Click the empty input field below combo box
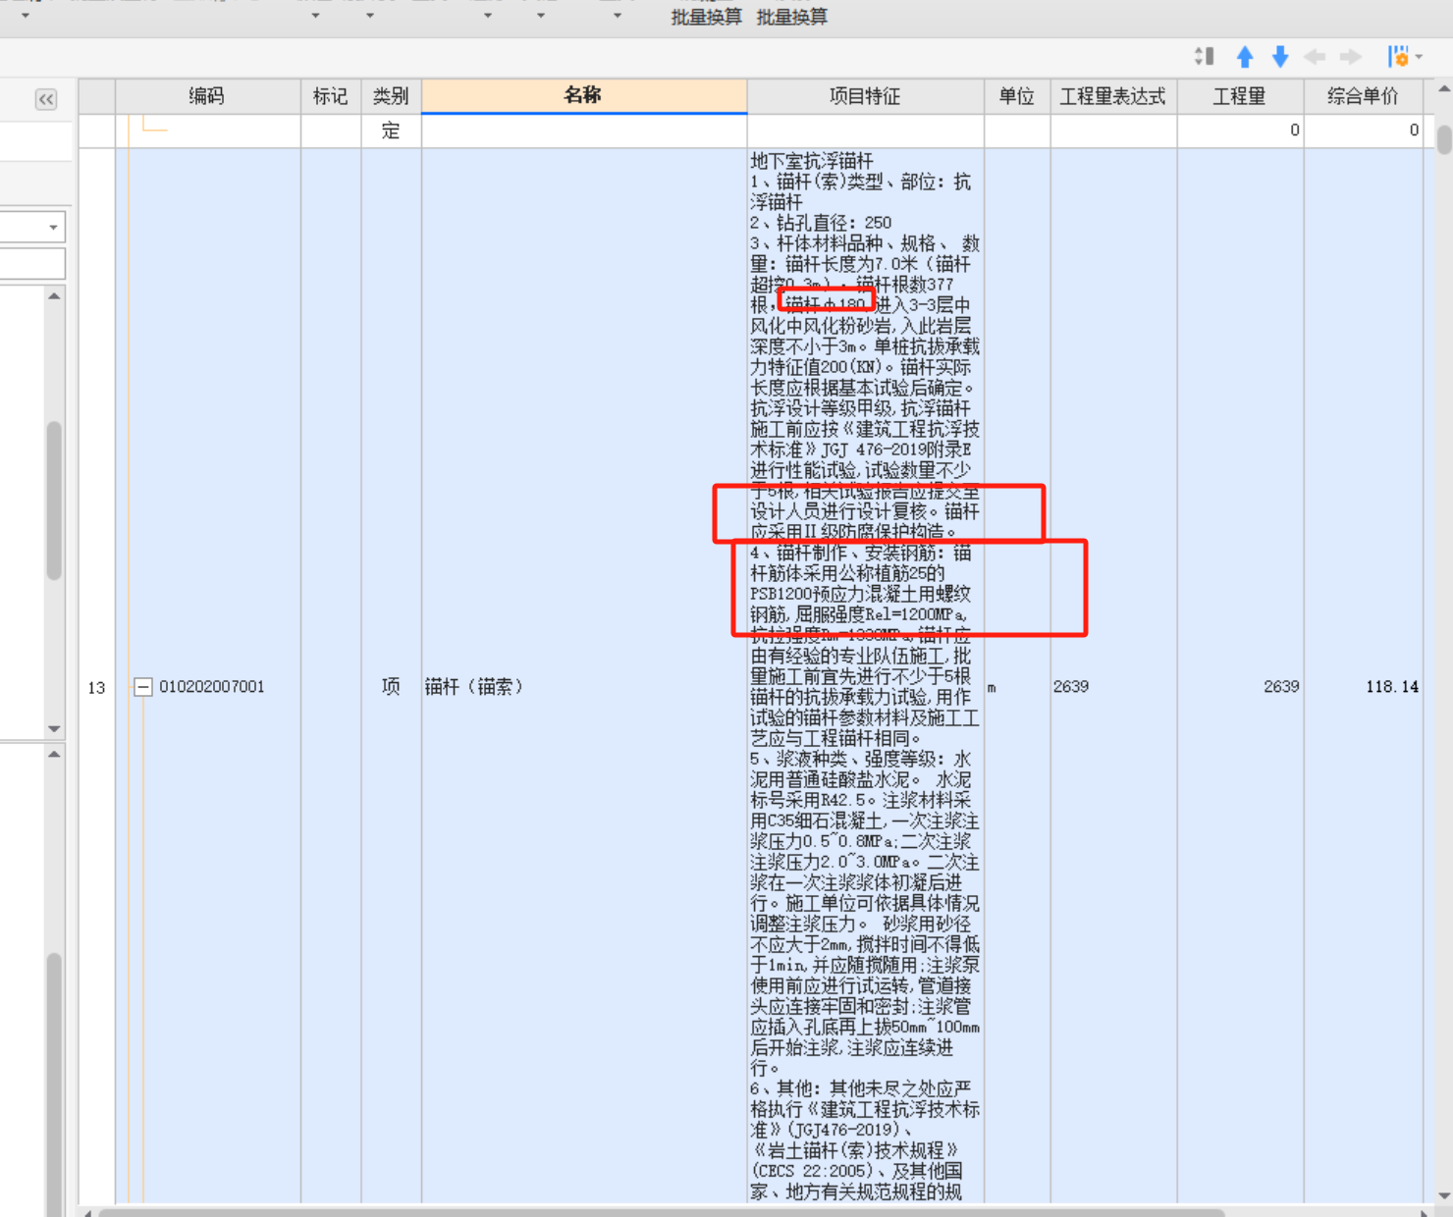 [x=32, y=264]
